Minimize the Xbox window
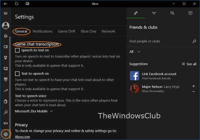Image resolution: width=200 pixels, height=140 pixels. [173, 4]
